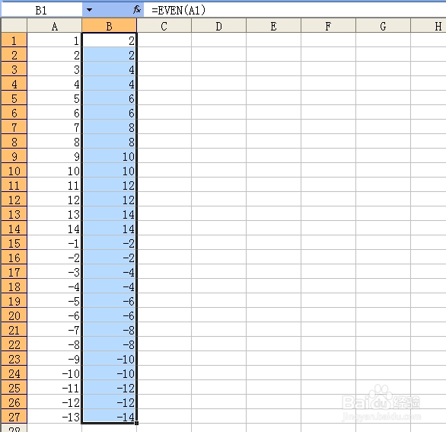The height and width of the screenshot is (432, 446).
Task: Click cell A15 containing -1
Action: click(x=54, y=243)
